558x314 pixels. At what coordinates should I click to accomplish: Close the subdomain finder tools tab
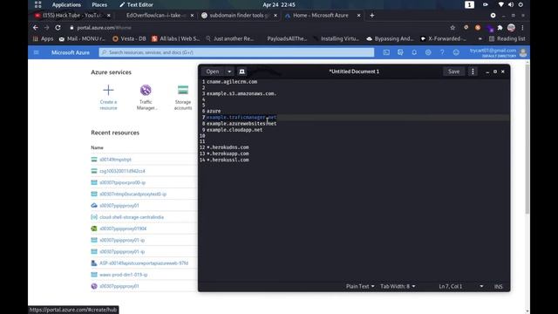click(x=276, y=16)
